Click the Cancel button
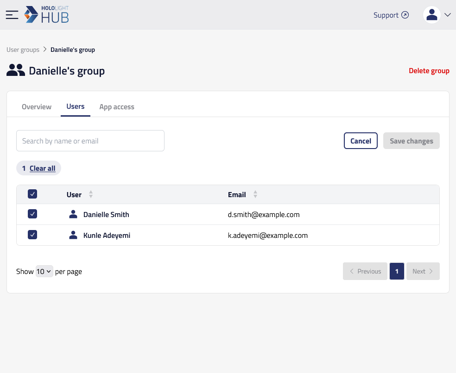Image resolution: width=456 pixels, height=373 pixels. pos(361,141)
